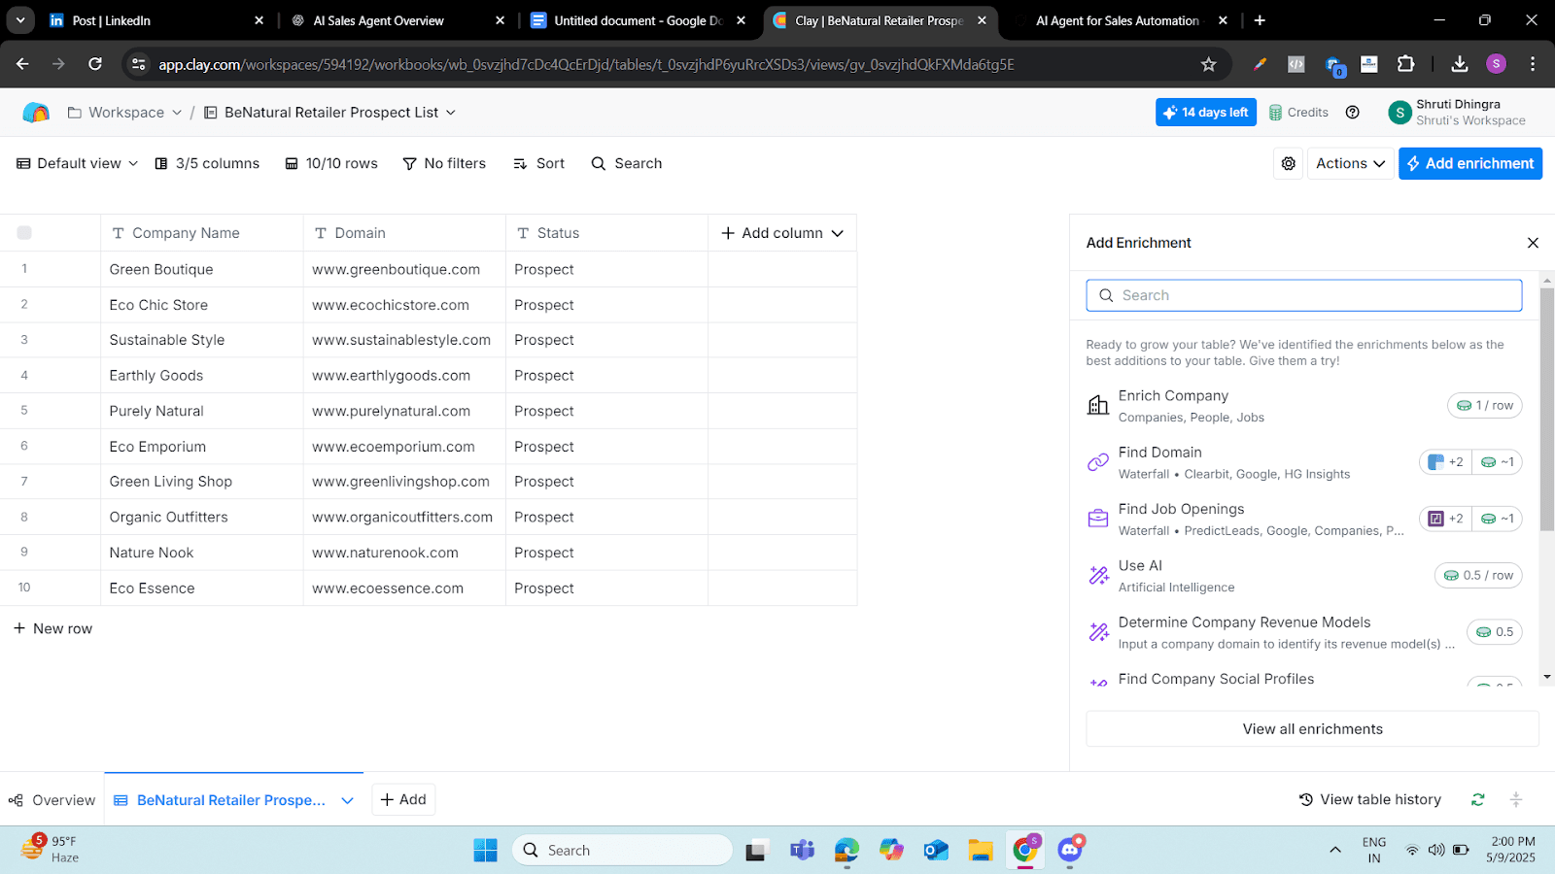The image size is (1555, 874).
Task: Expand the BeNatural Retailer table tab chevron
Action: point(347,800)
